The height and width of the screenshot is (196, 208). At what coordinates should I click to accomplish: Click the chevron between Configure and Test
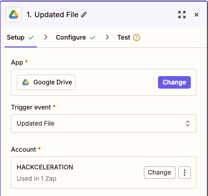(x=107, y=37)
